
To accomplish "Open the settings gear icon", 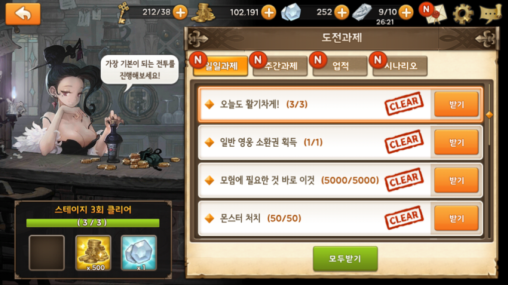I will (x=463, y=14).
